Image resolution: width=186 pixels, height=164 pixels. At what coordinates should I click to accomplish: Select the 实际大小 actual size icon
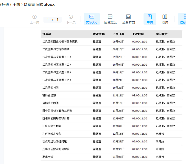coord(92,17)
